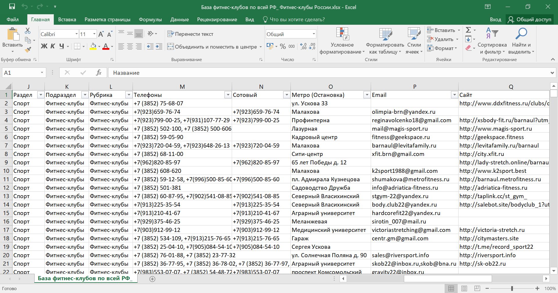Click the Percent Style icon

coord(283,47)
